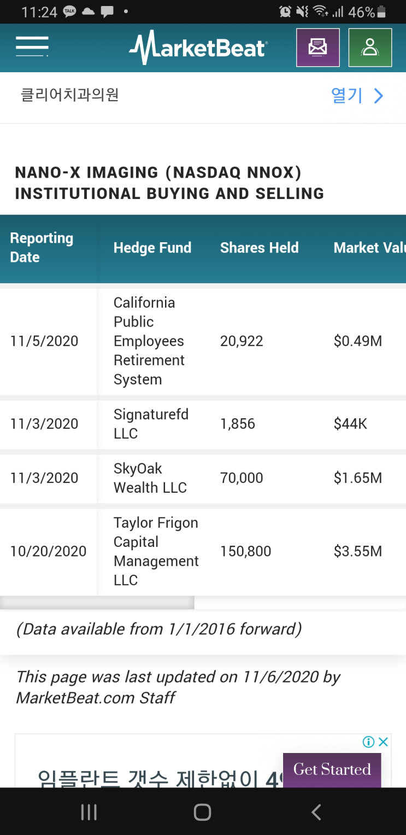406x835 pixels.
Task: Select the $1.65M market value cell
Action: click(x=358, y=478)
